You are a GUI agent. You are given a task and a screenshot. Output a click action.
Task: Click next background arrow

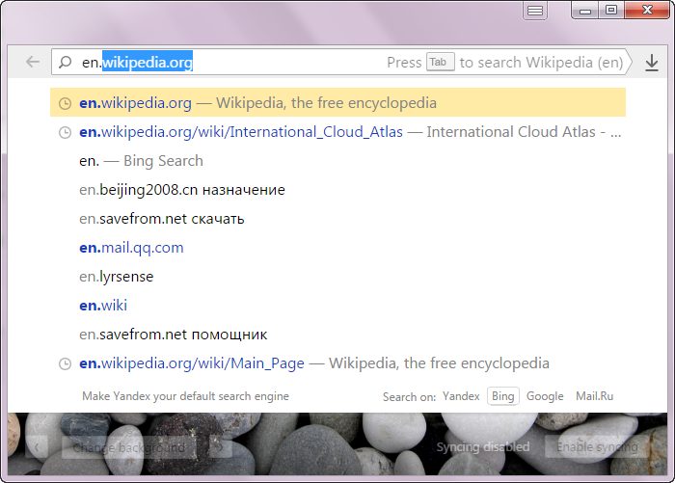click(x=221, y=447)
